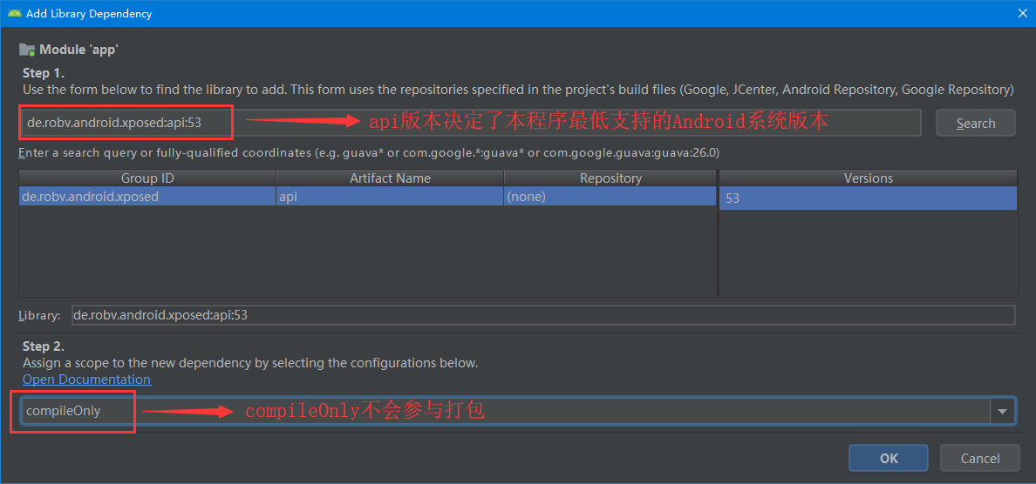Select the 'api' artifact name cell
1036x484 pixels.
(x=390, y=197)
